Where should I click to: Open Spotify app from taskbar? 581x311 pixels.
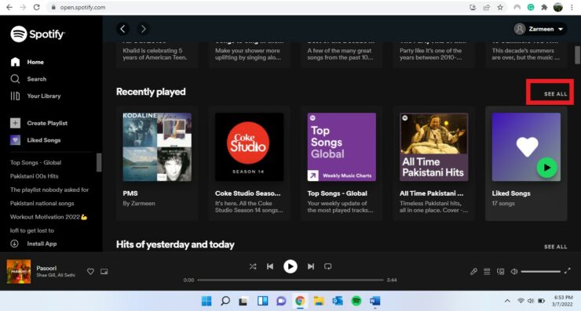356,301
